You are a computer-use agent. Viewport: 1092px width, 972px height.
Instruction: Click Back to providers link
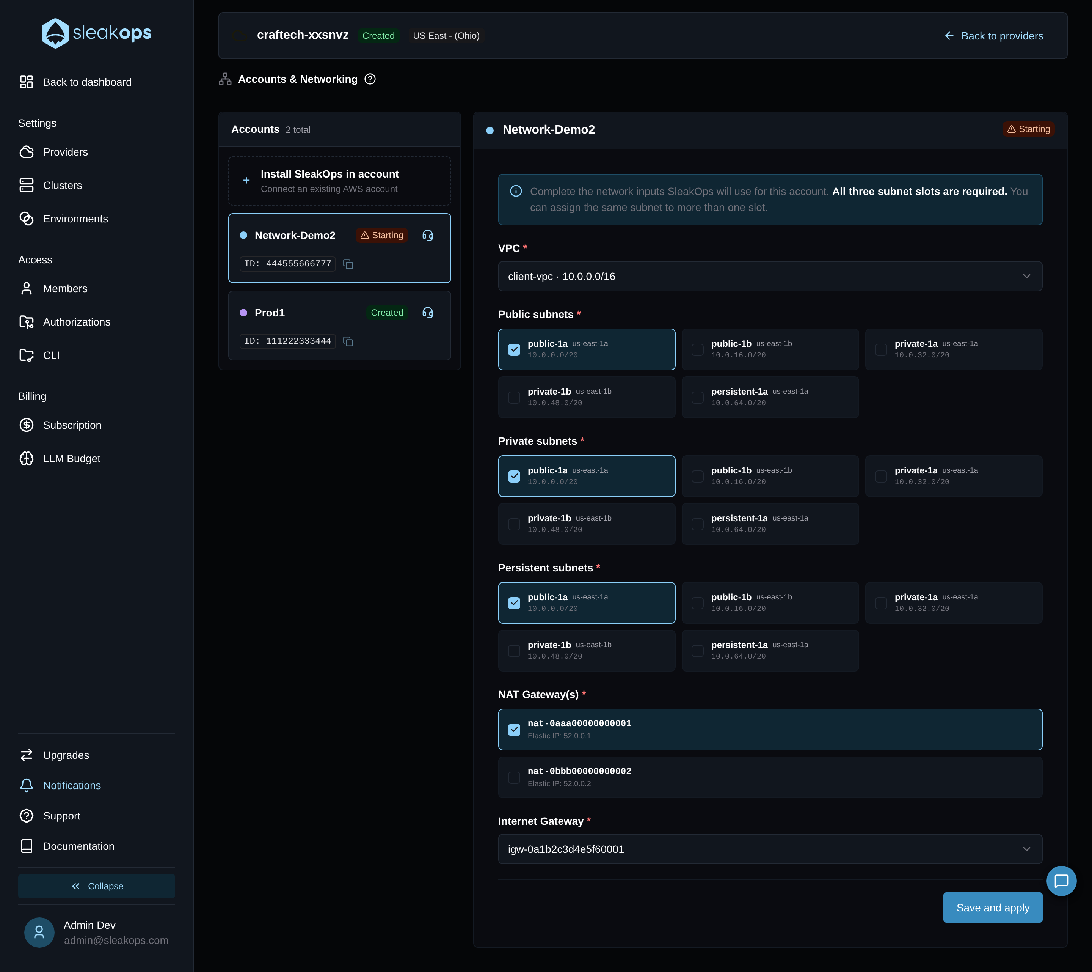point(994,36)
